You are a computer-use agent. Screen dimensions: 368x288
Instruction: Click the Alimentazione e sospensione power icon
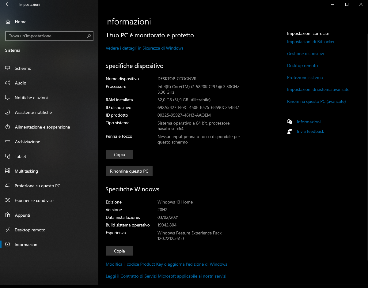point(8,127)
